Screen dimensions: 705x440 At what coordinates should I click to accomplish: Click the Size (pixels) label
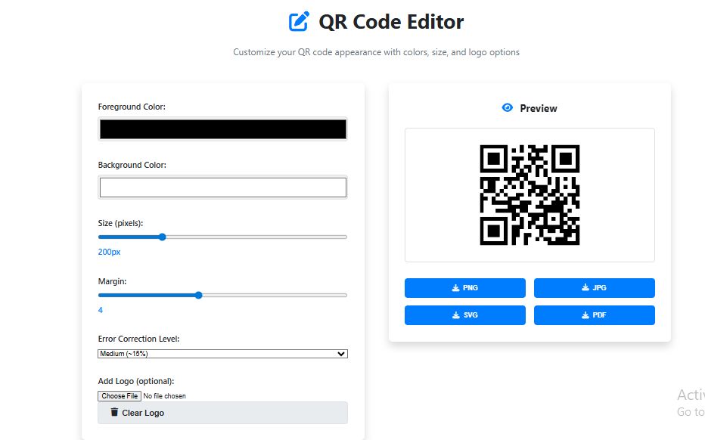click(120, 223)
